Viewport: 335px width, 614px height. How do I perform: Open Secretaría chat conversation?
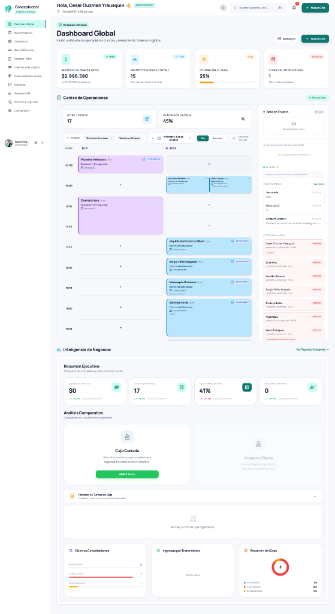point(294,194)
